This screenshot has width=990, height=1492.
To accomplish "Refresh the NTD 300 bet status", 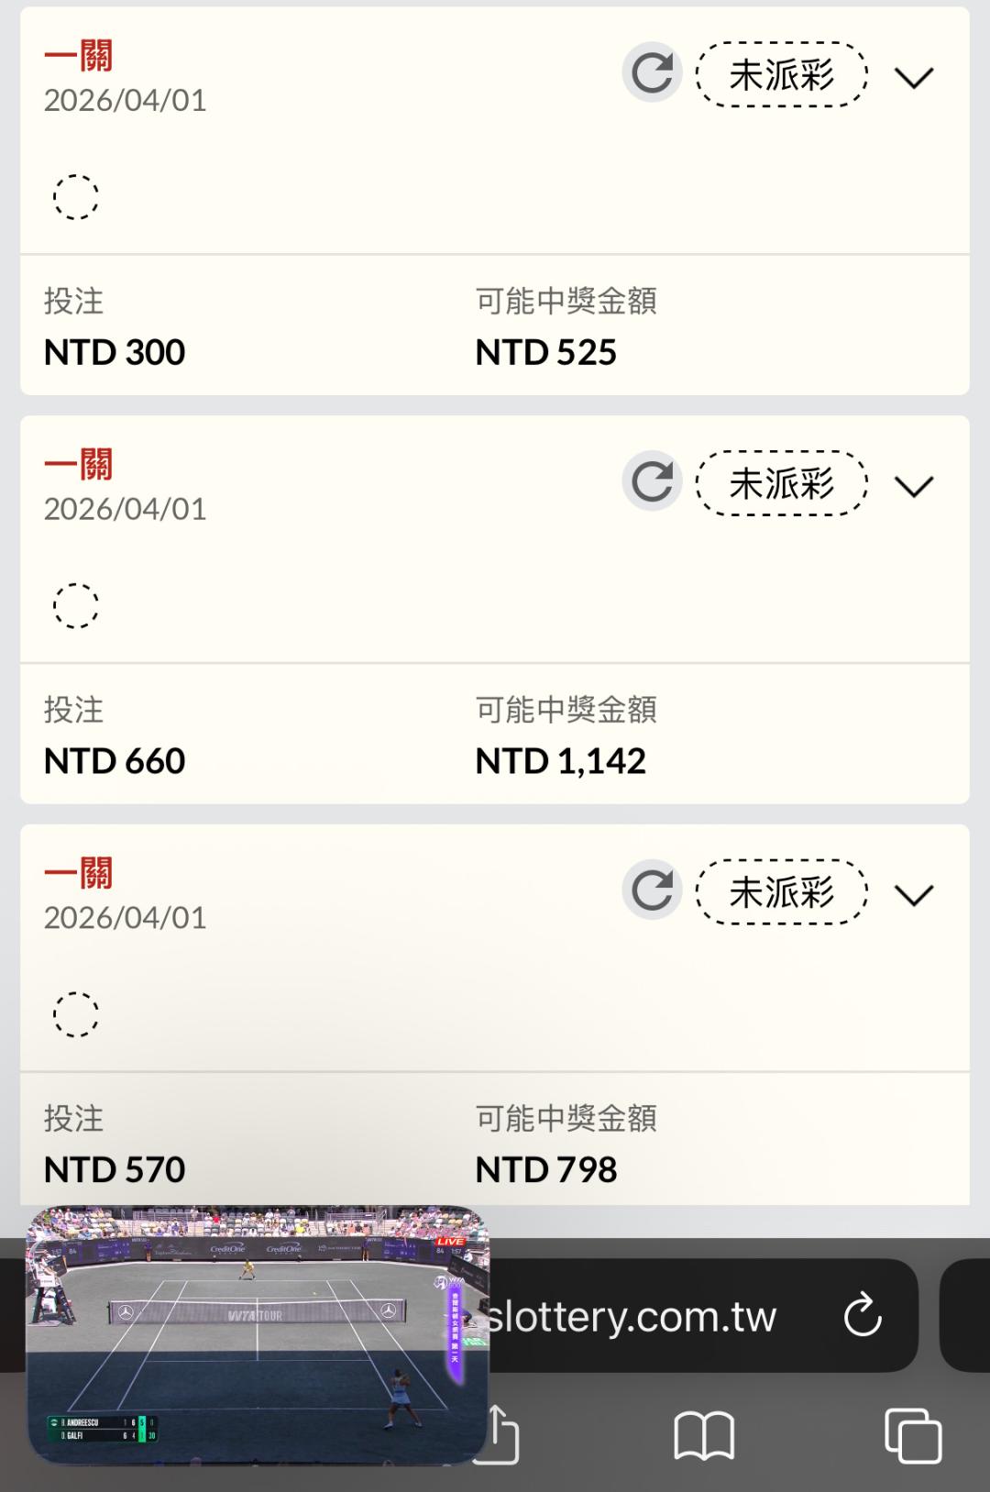I will 652,73.
